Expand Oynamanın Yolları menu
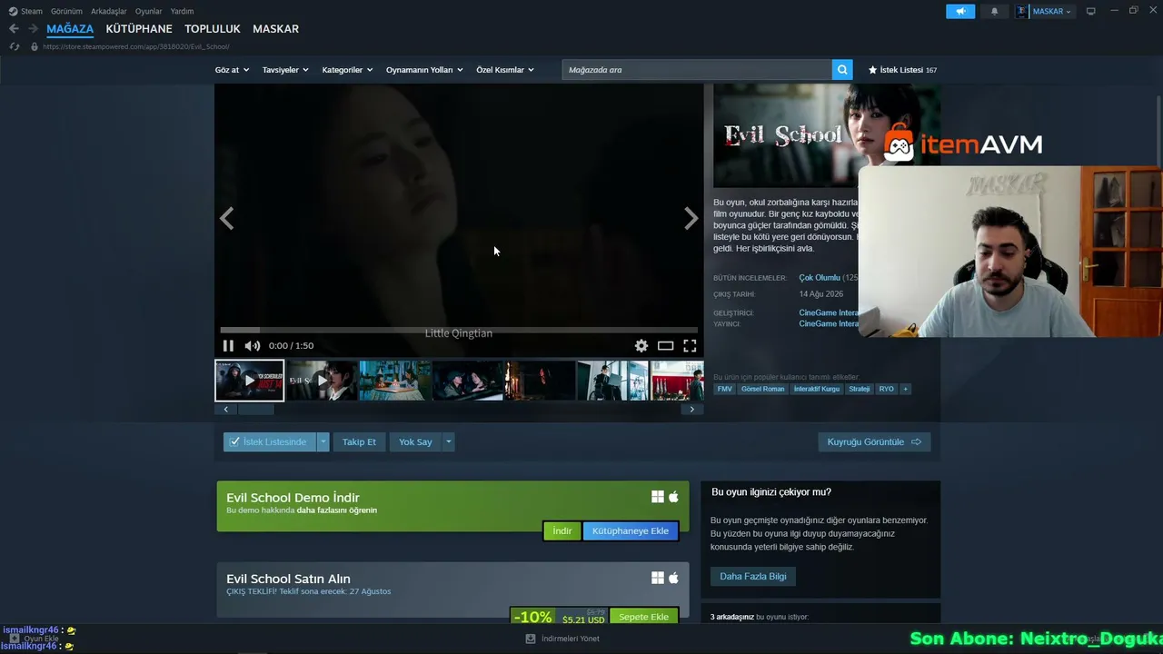This screenshot has height=654, width=1163. pos(424,70)
